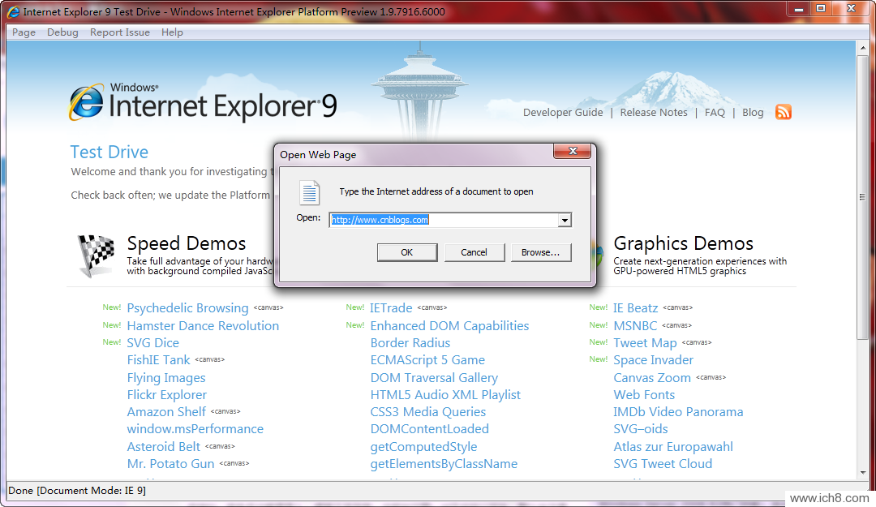Open the Web Fonts demo
This screenshot has height=507, width=876.
[x=644, y=394]
